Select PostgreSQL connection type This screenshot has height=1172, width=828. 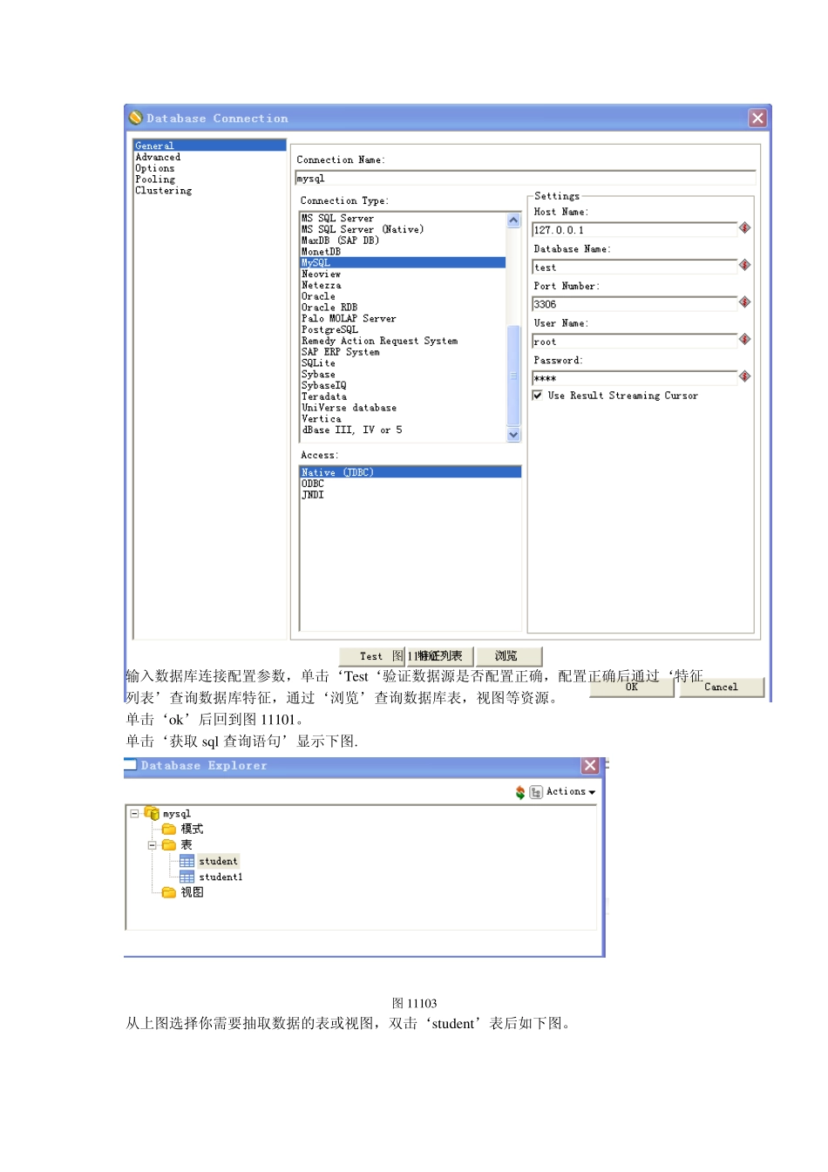pyautogui.click(x=329, y=330)
